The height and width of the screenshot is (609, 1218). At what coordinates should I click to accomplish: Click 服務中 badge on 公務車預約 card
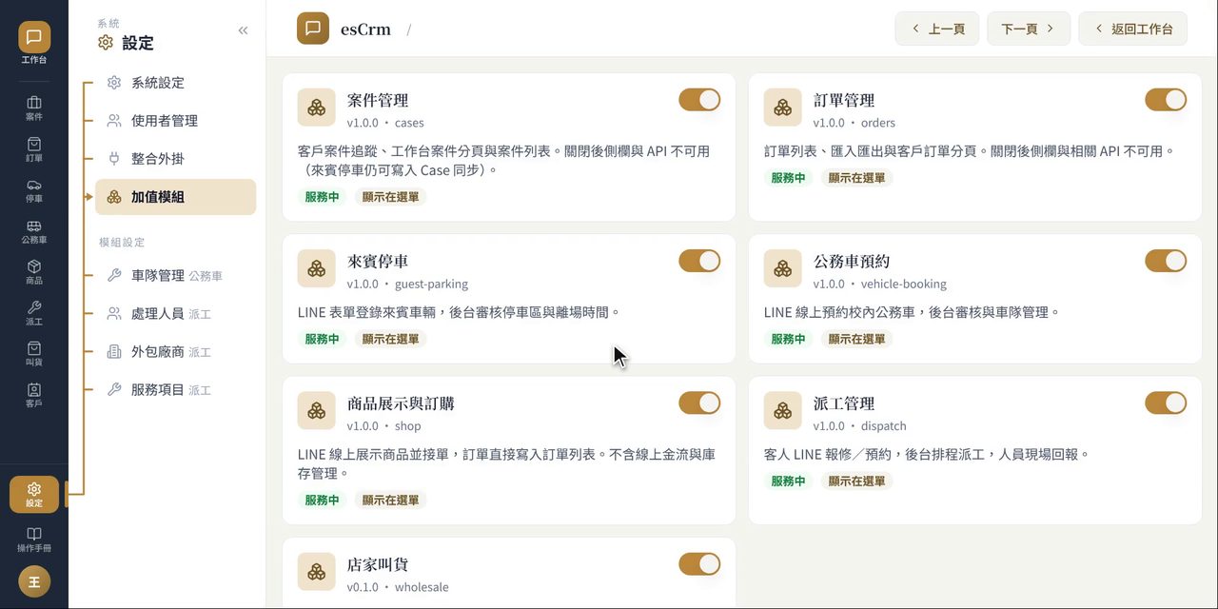[788, 339]
